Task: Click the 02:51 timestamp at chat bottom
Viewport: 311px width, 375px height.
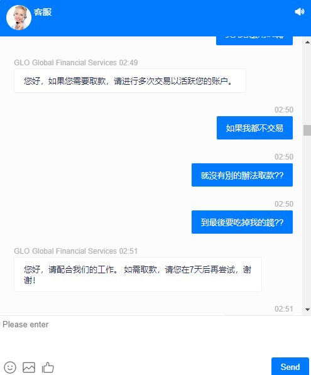Action: click(x=284, y=309)
